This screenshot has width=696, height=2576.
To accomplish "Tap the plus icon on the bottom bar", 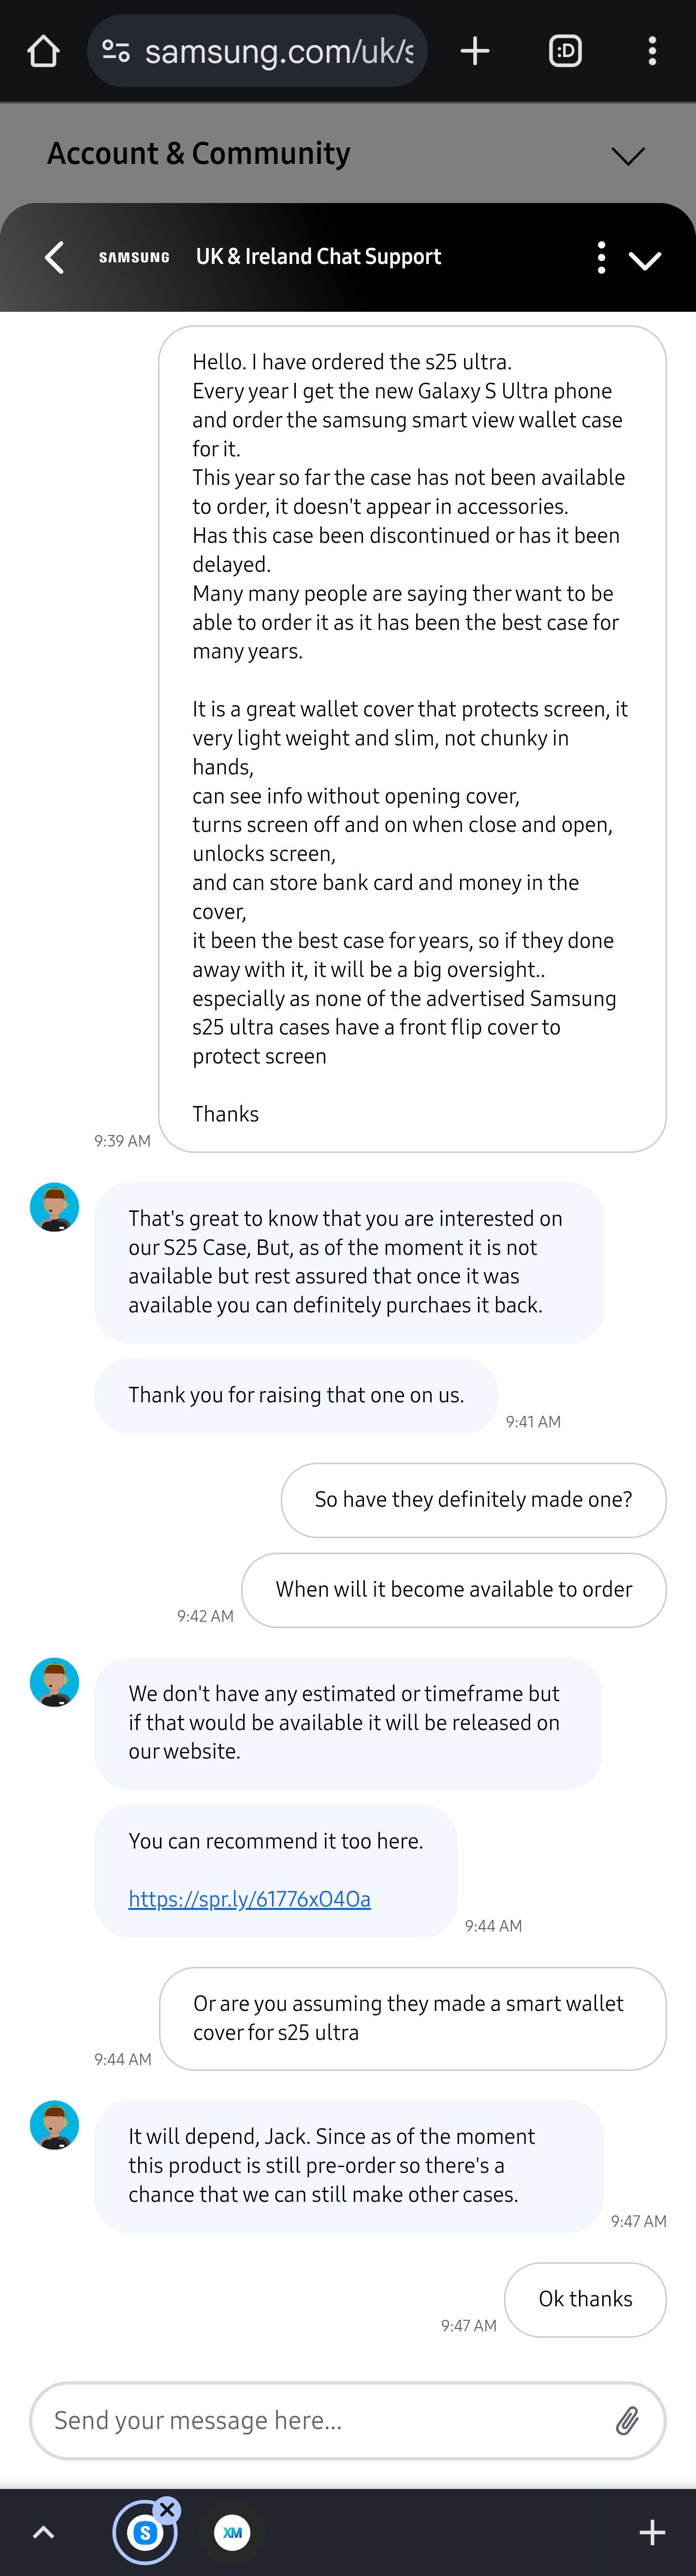I will [651, 2532].
